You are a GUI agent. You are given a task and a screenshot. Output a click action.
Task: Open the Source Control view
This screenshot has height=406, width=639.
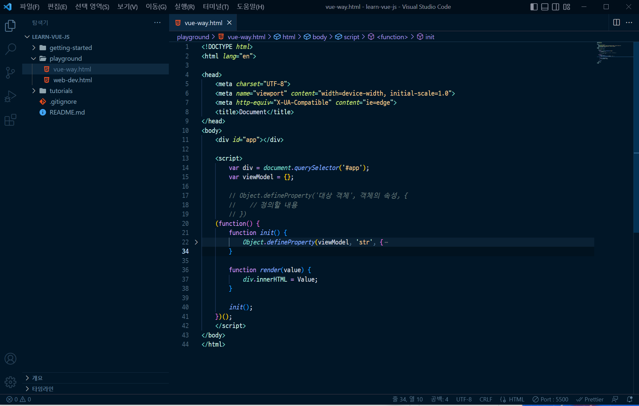pos(10,72)
